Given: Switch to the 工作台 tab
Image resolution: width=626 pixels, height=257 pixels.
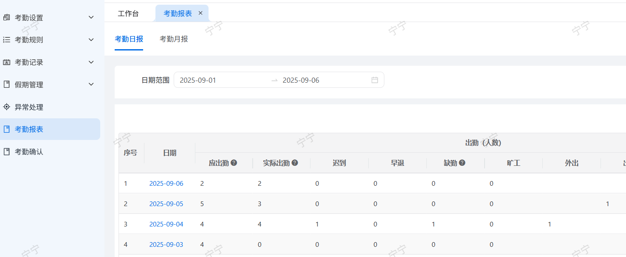Looking at the screenshot, I should [128, 14].
